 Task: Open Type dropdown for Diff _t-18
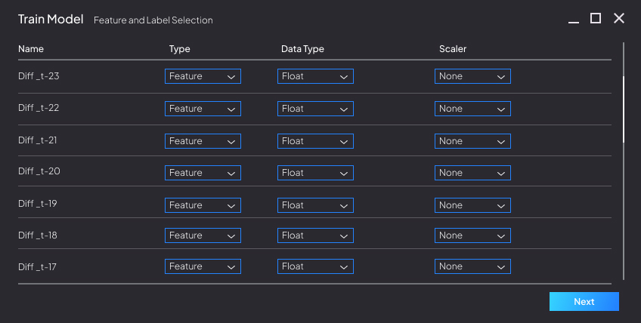pos(203,235)
